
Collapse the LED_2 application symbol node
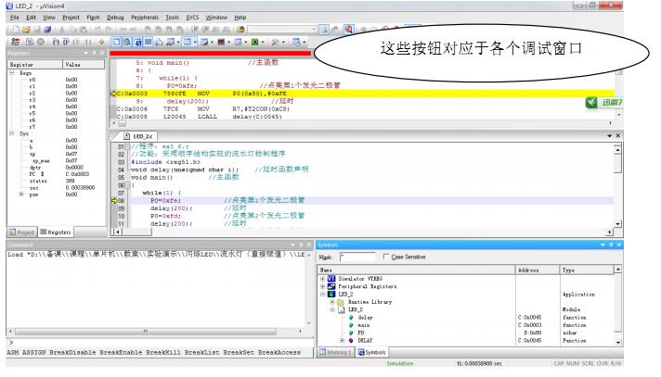(x=322, y=295)
